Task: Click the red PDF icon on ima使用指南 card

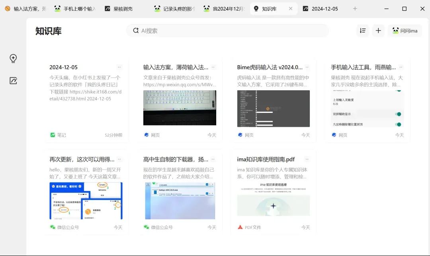Action: point(240,227)
